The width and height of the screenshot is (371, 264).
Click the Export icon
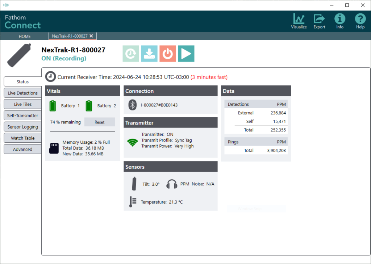pyautogui.click(x=319, y=21)
